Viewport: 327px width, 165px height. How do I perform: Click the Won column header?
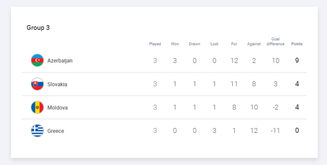tap(175, 44)
